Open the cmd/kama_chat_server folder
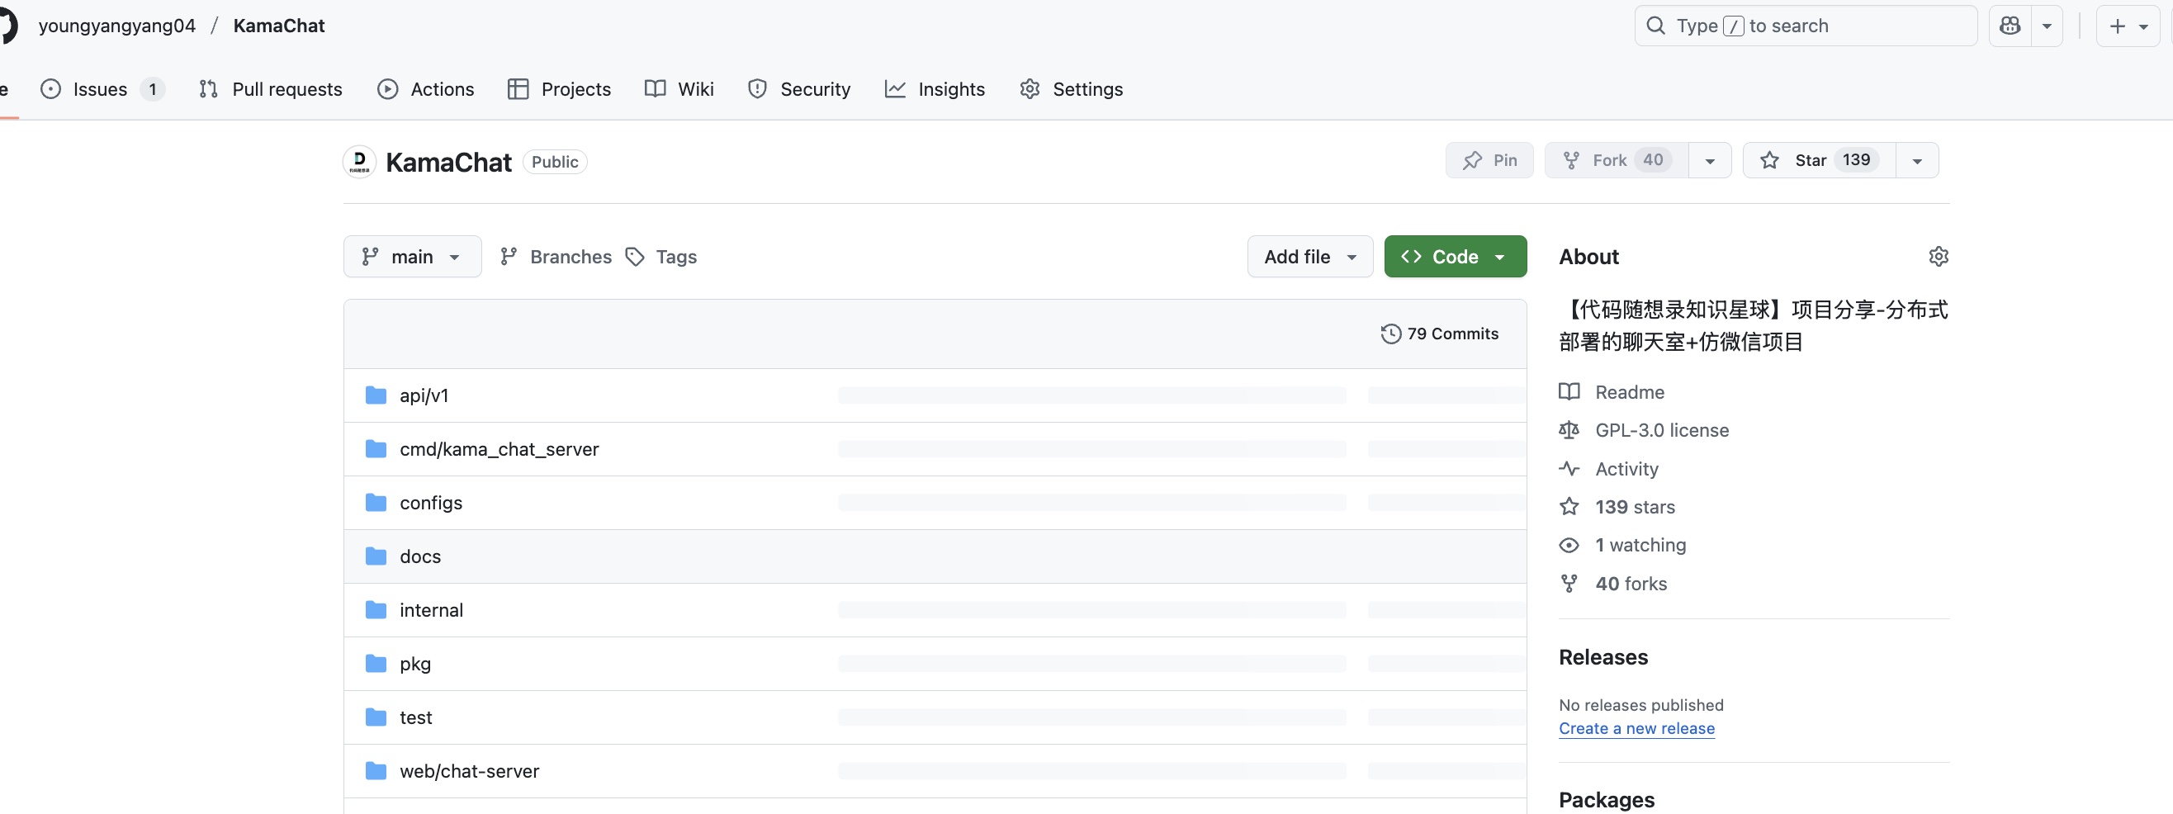Screen dimensions: 2173x814 tap(499, 450)
